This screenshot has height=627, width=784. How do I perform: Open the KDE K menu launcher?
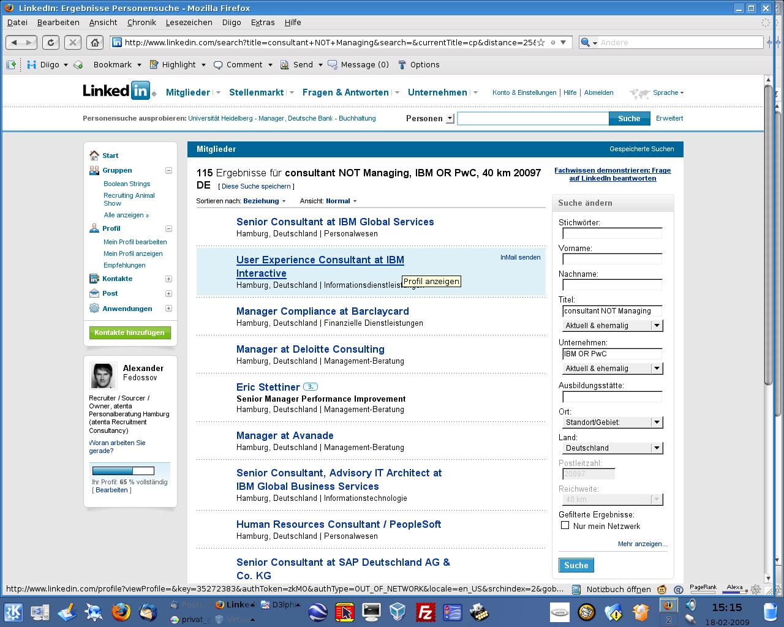[13, 611]
